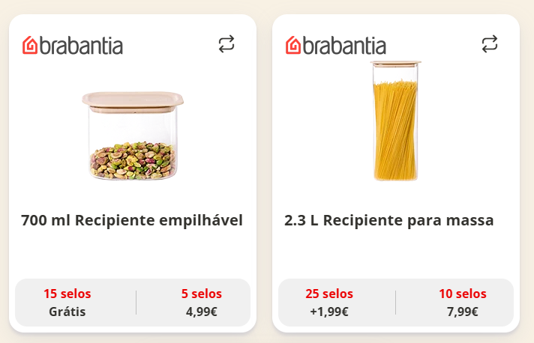Select the 10 selos 7,99€ option
The image size is (534, 343).
click(x=463, y=303)
